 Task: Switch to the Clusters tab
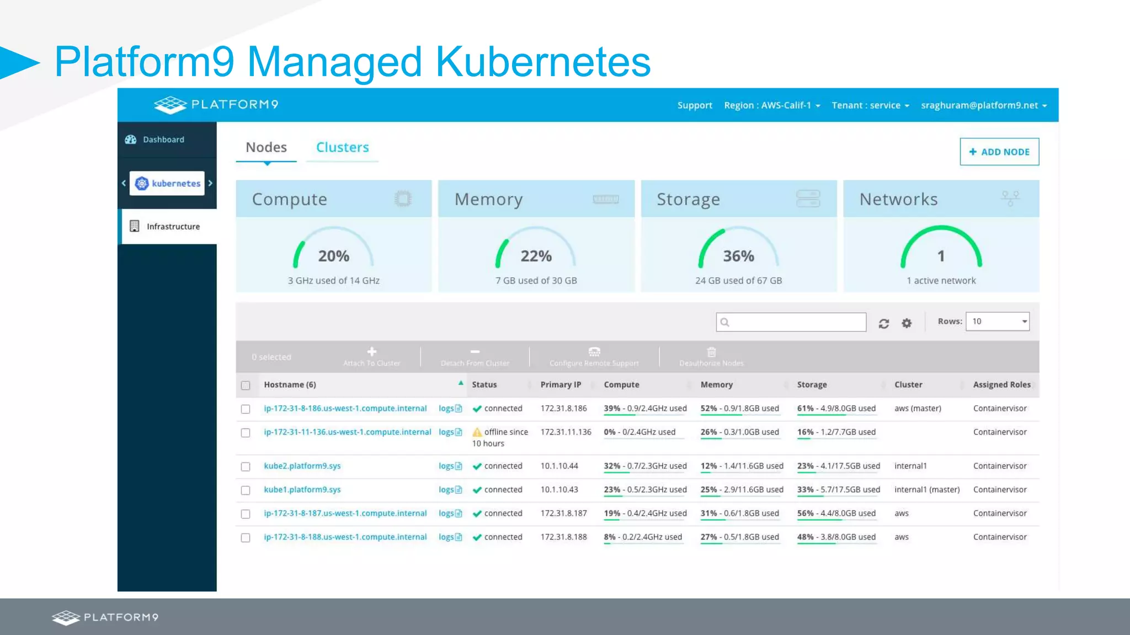point(342,147)
